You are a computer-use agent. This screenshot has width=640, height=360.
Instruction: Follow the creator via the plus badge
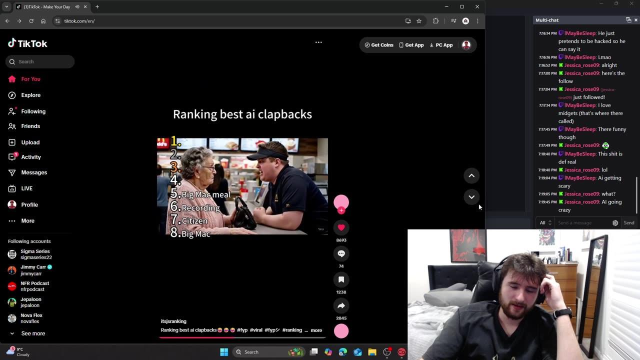(x=341, y=210)
